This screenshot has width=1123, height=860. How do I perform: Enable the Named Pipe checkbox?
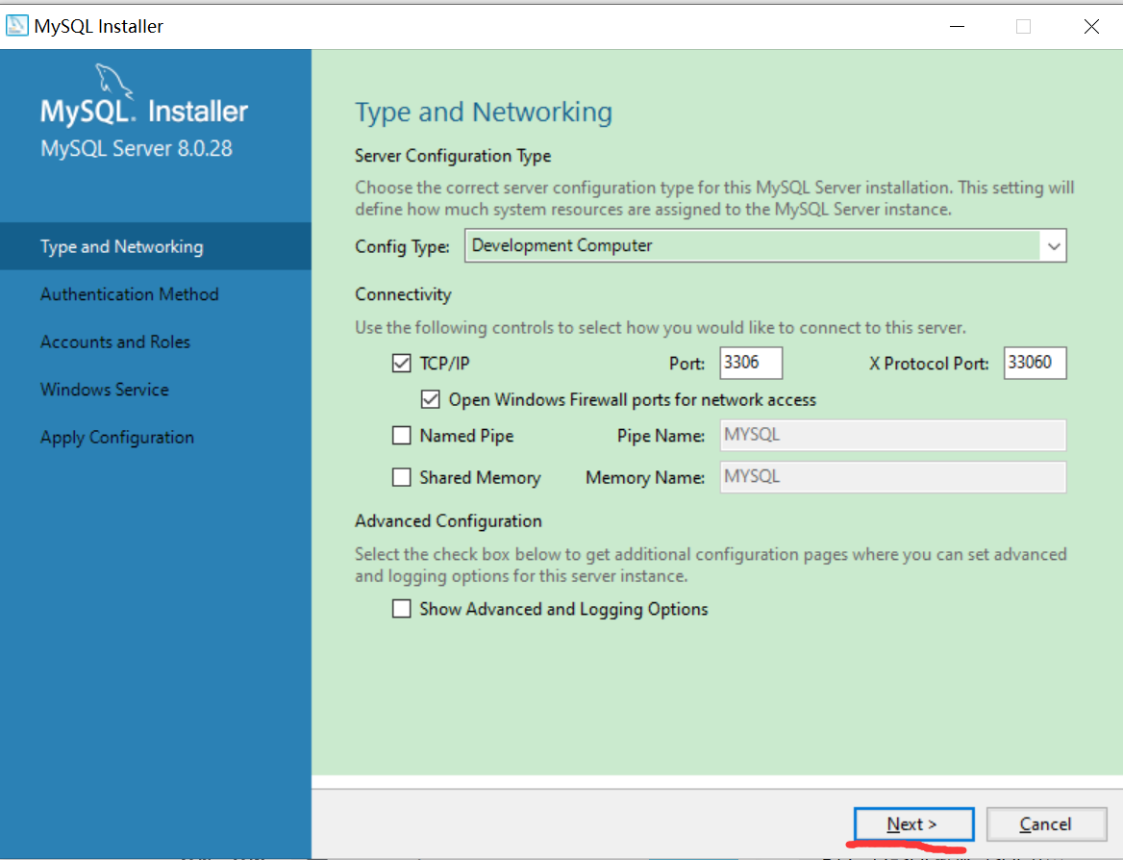tap(401, 435)
